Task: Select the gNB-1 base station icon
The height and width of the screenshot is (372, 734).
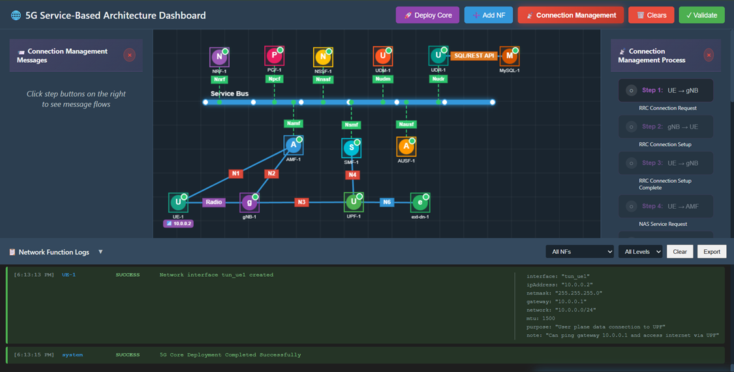Action: pyautogui.click(x=249, y=203)
